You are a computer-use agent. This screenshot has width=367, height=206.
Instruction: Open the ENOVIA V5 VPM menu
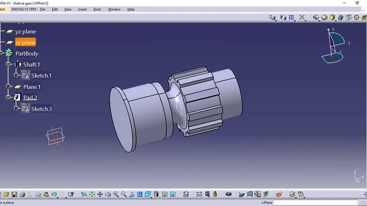[x=24, y=9]
